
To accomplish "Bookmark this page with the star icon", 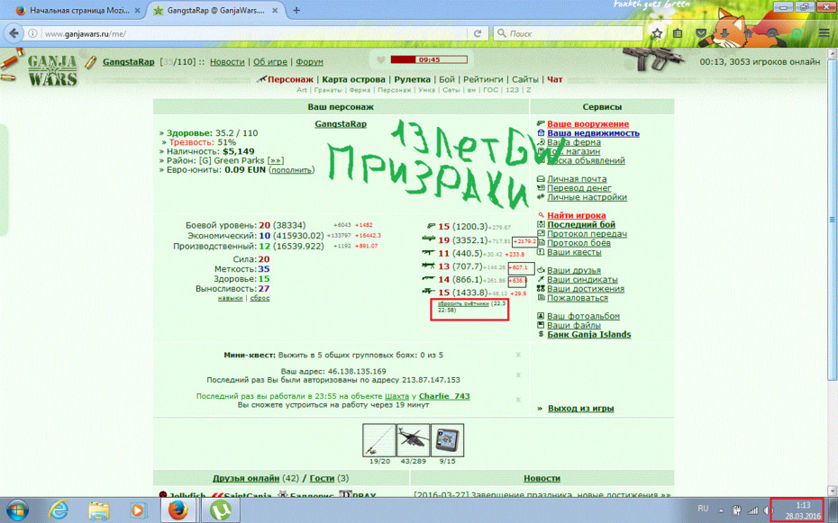I will tap(657, 33).
